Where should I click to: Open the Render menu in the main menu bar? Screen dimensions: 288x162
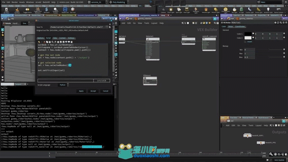(x=15, y=2)
